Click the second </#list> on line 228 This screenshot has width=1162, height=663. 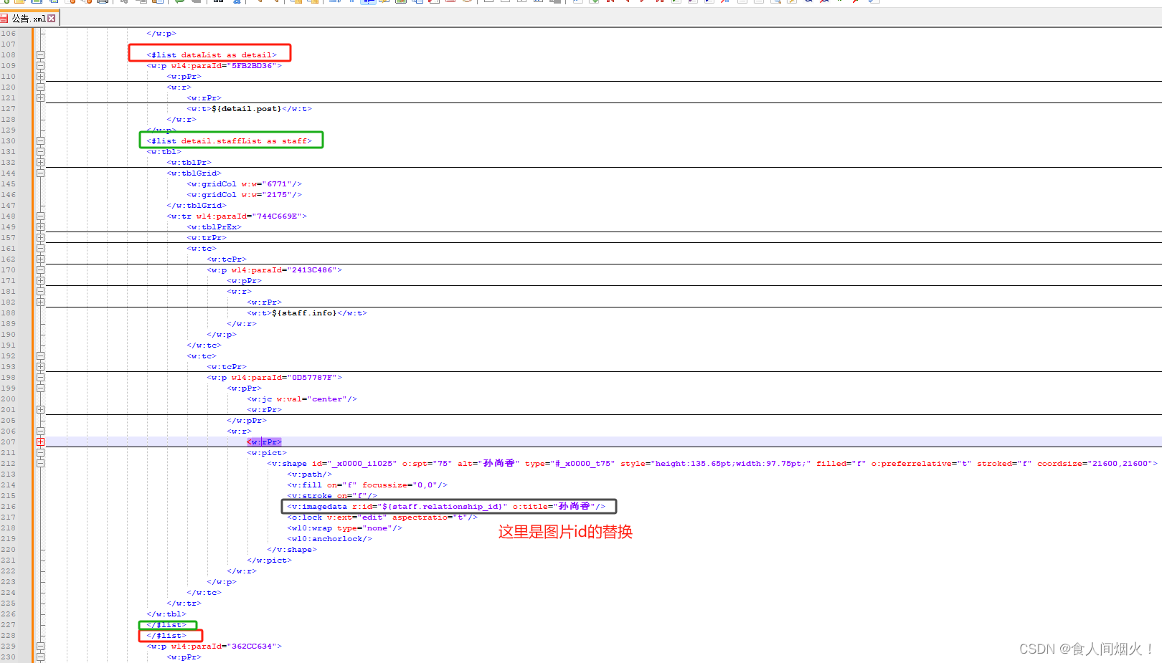166,636
